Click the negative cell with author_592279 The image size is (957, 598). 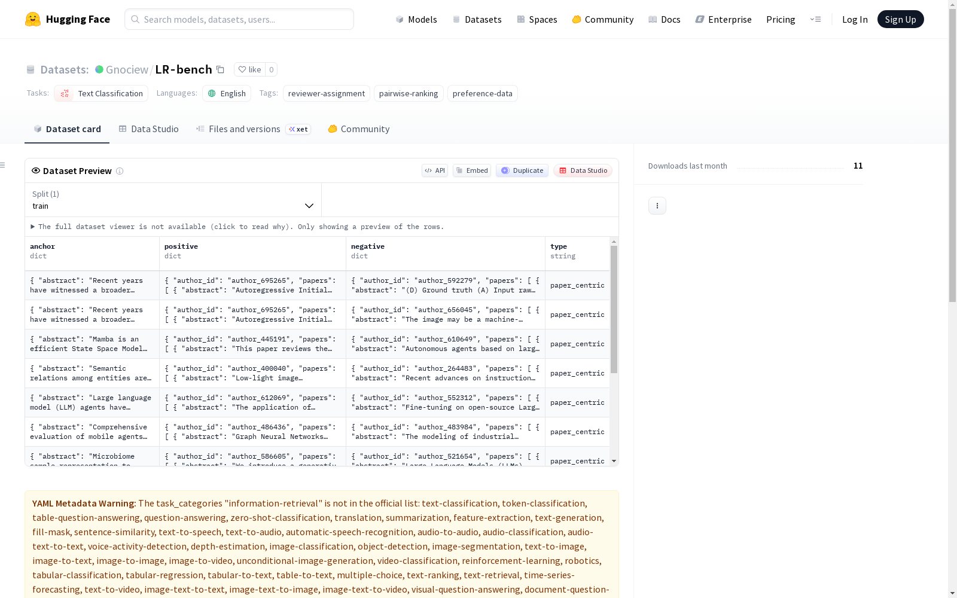click(446, 285)
